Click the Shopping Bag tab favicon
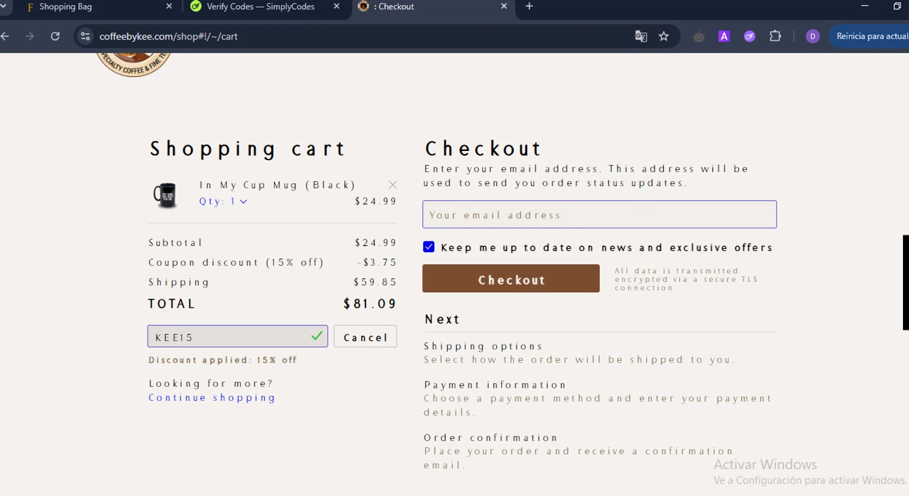This screenshot has width=909, height=496. point(30,7)
